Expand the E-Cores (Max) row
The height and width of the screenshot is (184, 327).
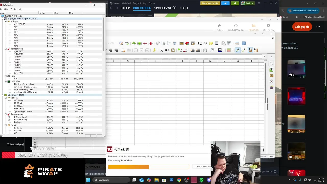[9, 120]
